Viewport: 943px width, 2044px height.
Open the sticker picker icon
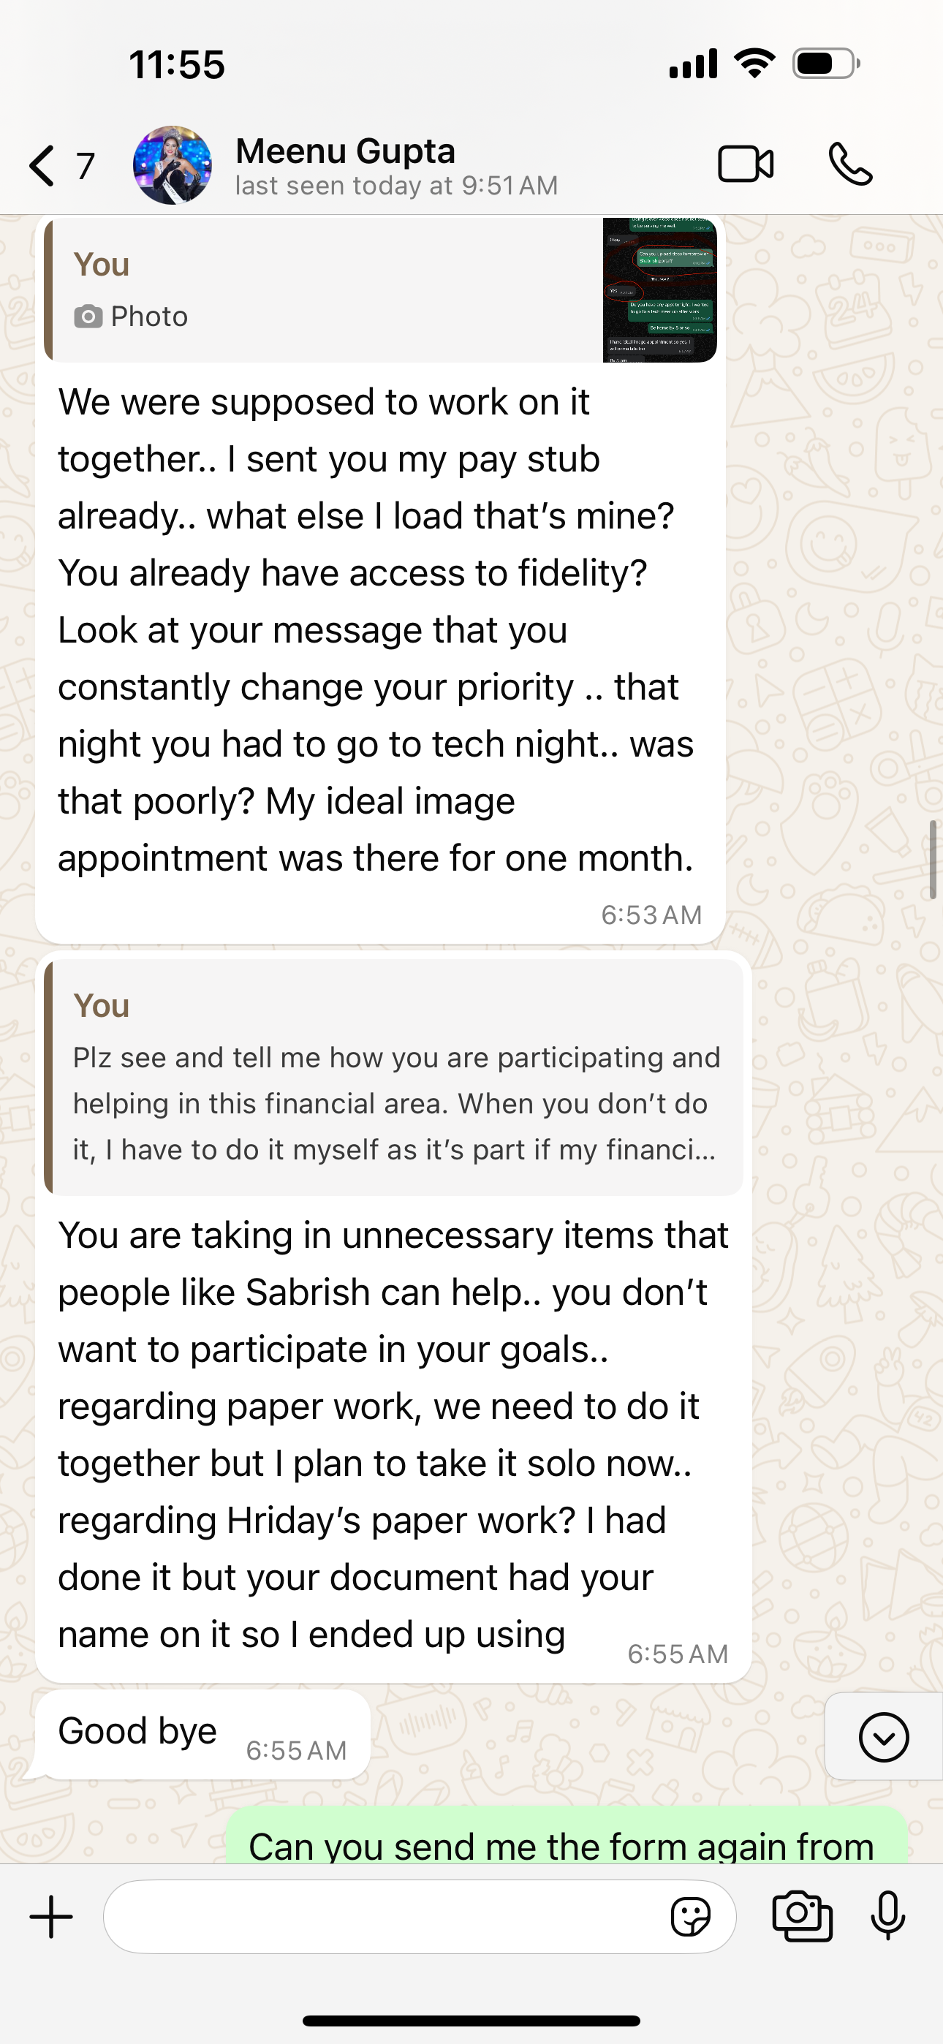pos(690,1917)
